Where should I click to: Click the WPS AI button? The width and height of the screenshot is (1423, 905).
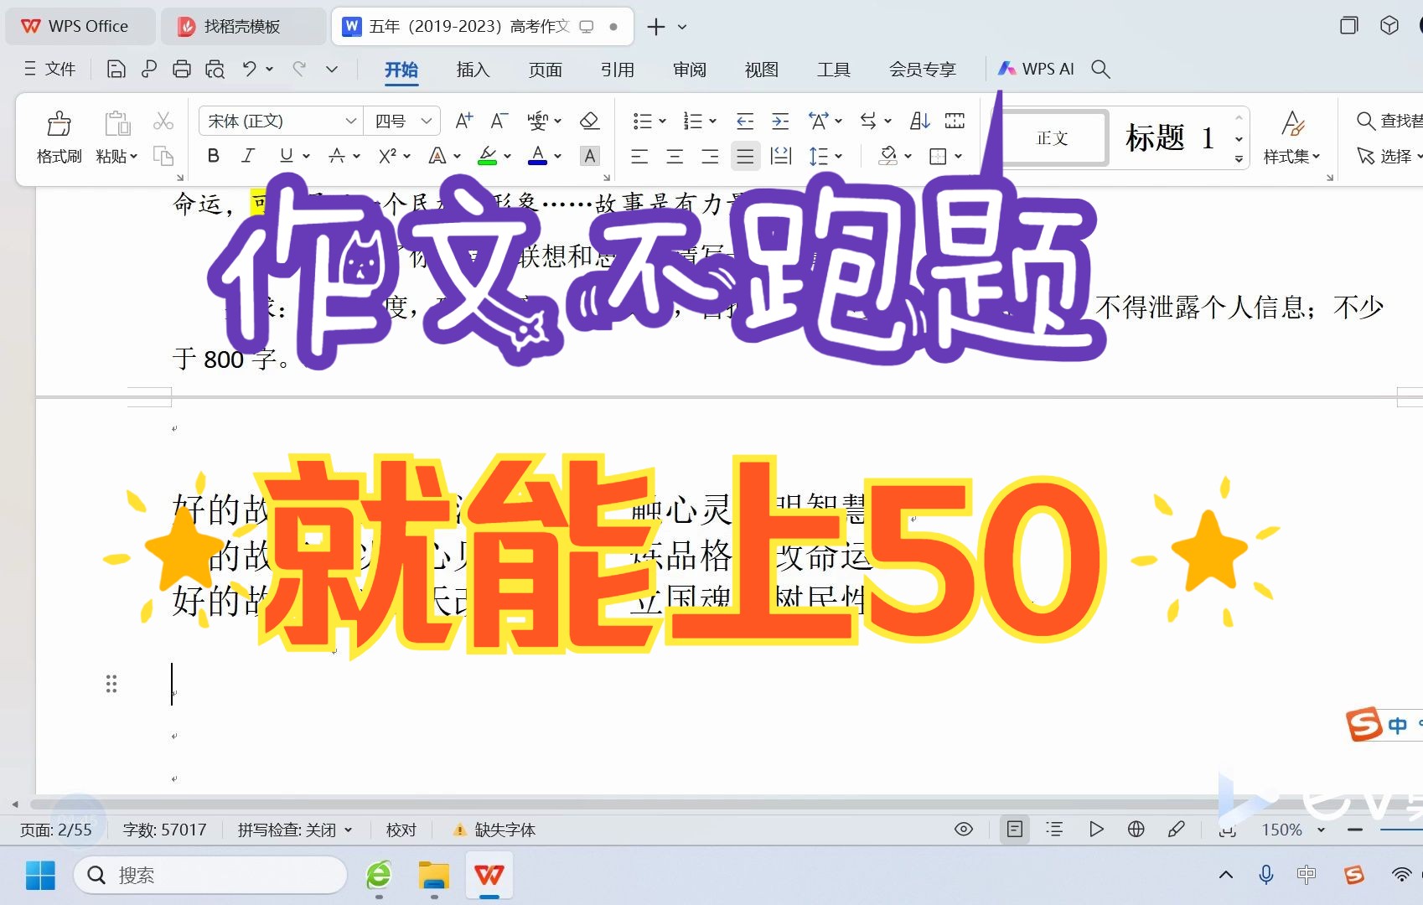pos(1036,69)
